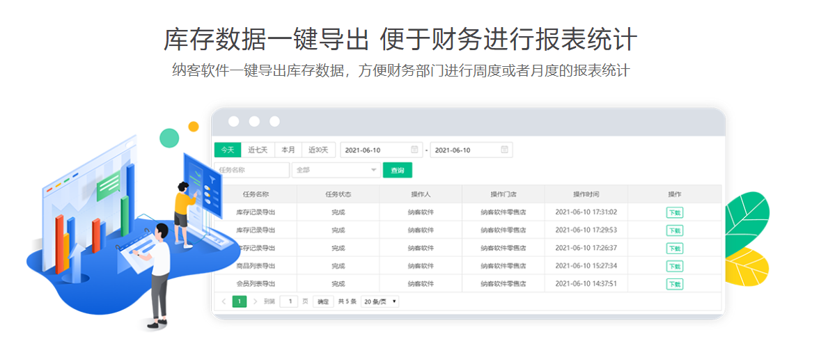The width and height of the screenshot is (828, 362).
Task: Click the end date field 2021-06-10
Action: click(x=471, y=150)
